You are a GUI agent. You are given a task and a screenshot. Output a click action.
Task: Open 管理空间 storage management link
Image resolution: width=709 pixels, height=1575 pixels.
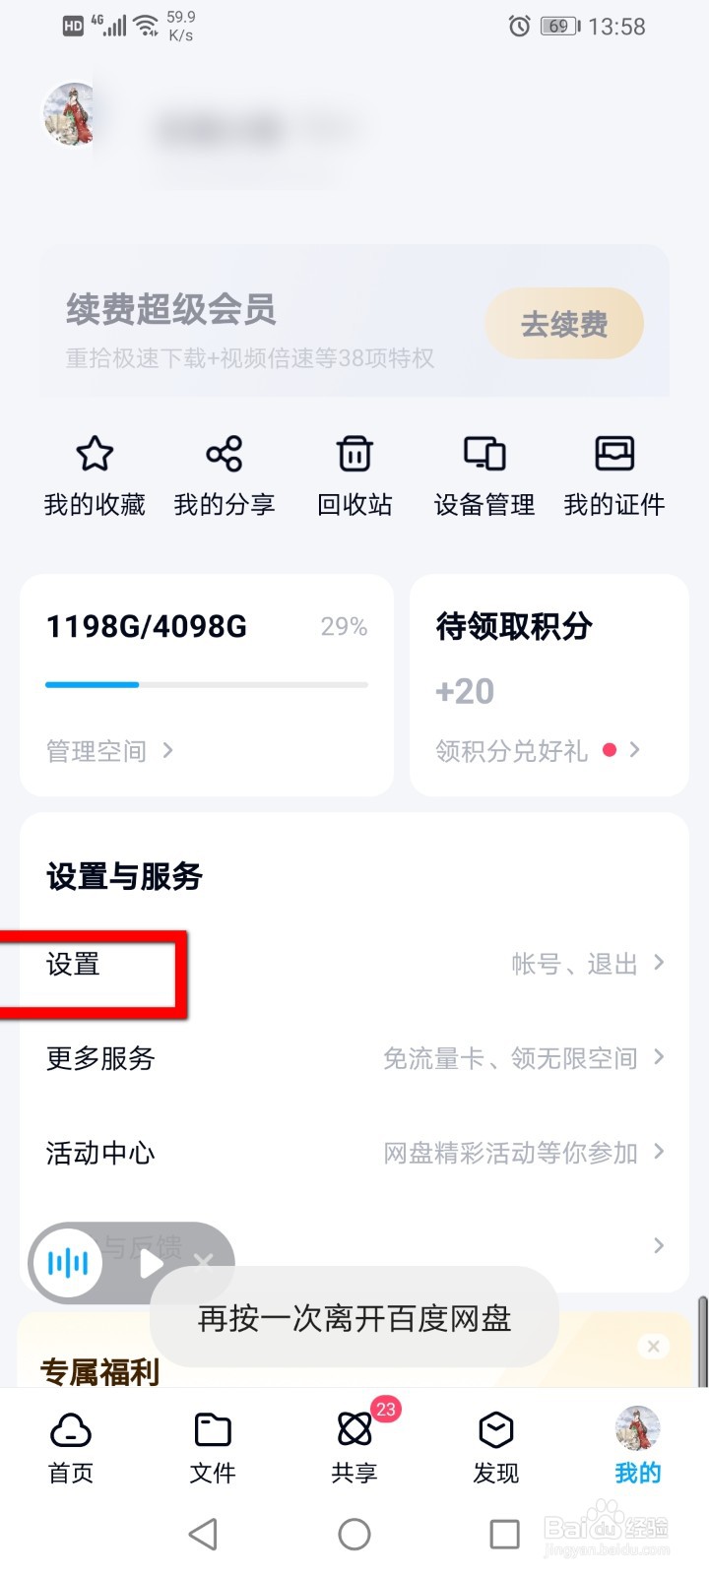109,751
